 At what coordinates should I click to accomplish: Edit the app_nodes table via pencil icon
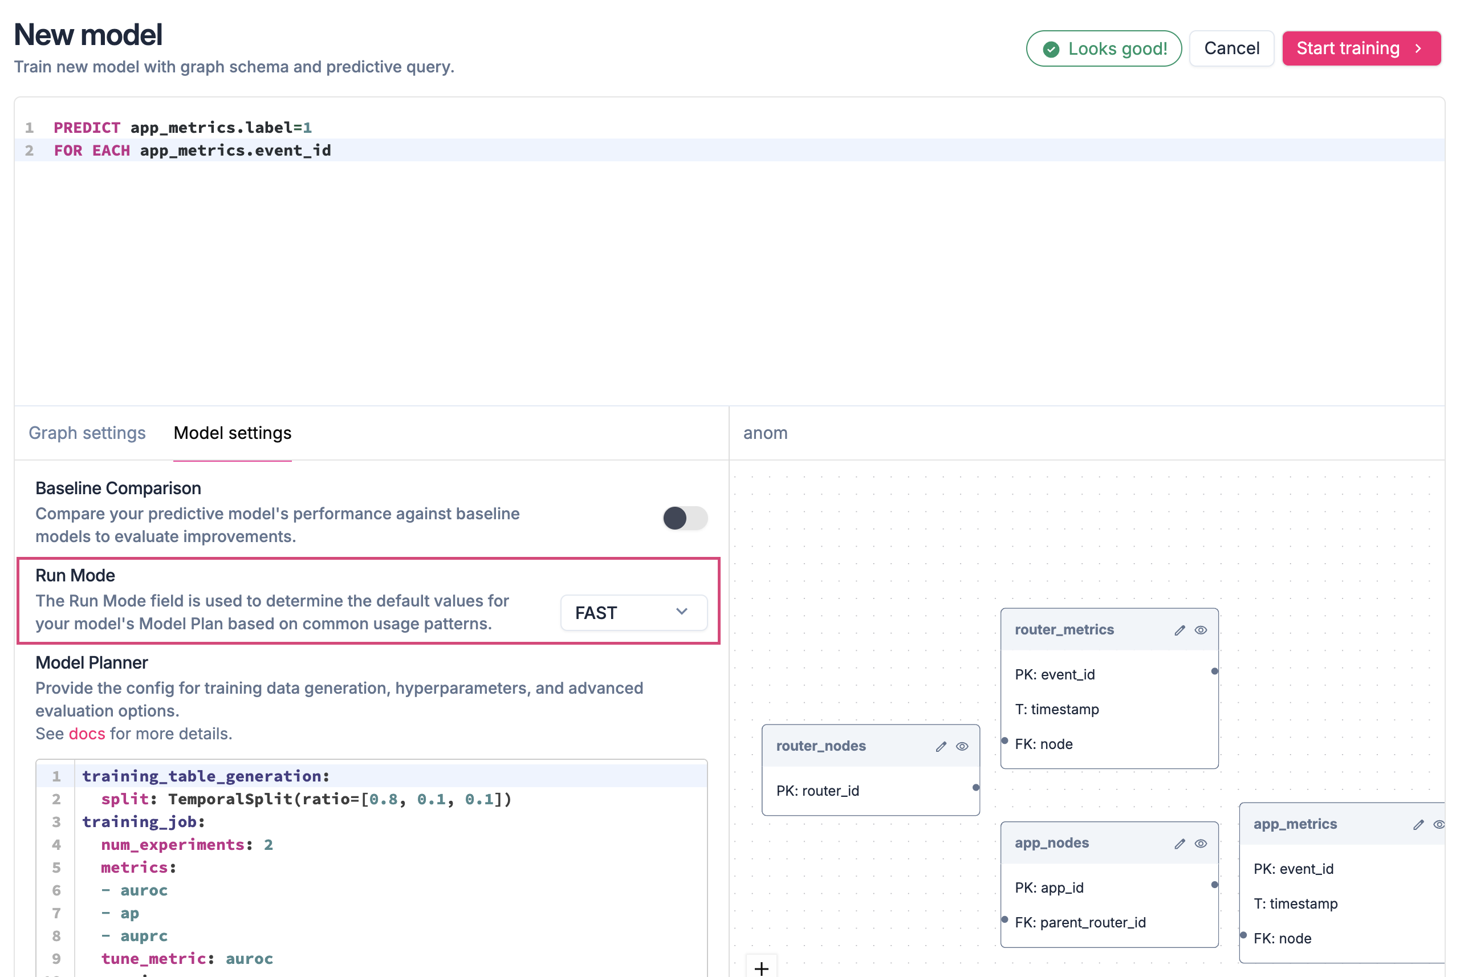[1180, 844]
